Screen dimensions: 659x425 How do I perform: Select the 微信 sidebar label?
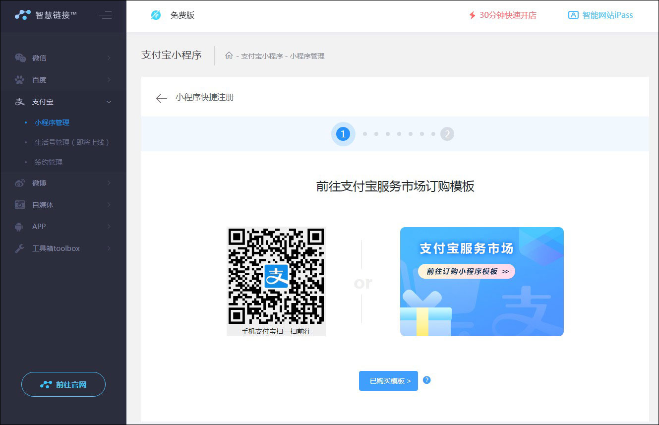[39, 58]
